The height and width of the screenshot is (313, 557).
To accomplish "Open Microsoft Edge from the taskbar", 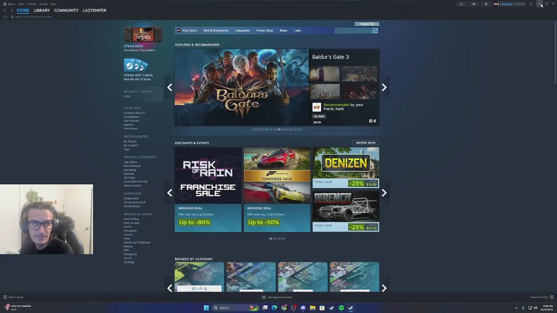I will tap(274, 308).
